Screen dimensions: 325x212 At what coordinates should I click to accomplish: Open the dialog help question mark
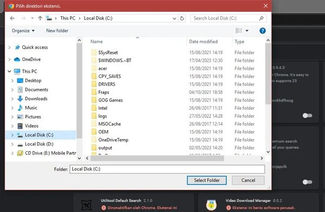coord(262,31)
